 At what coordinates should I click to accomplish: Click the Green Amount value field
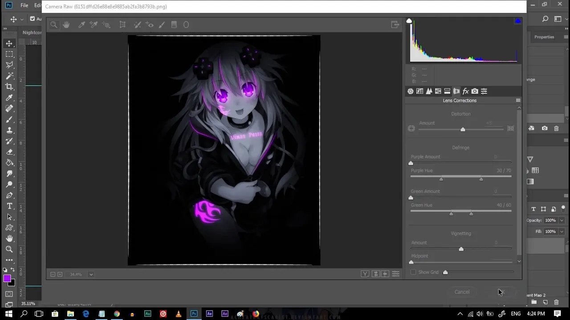(502, 192)
